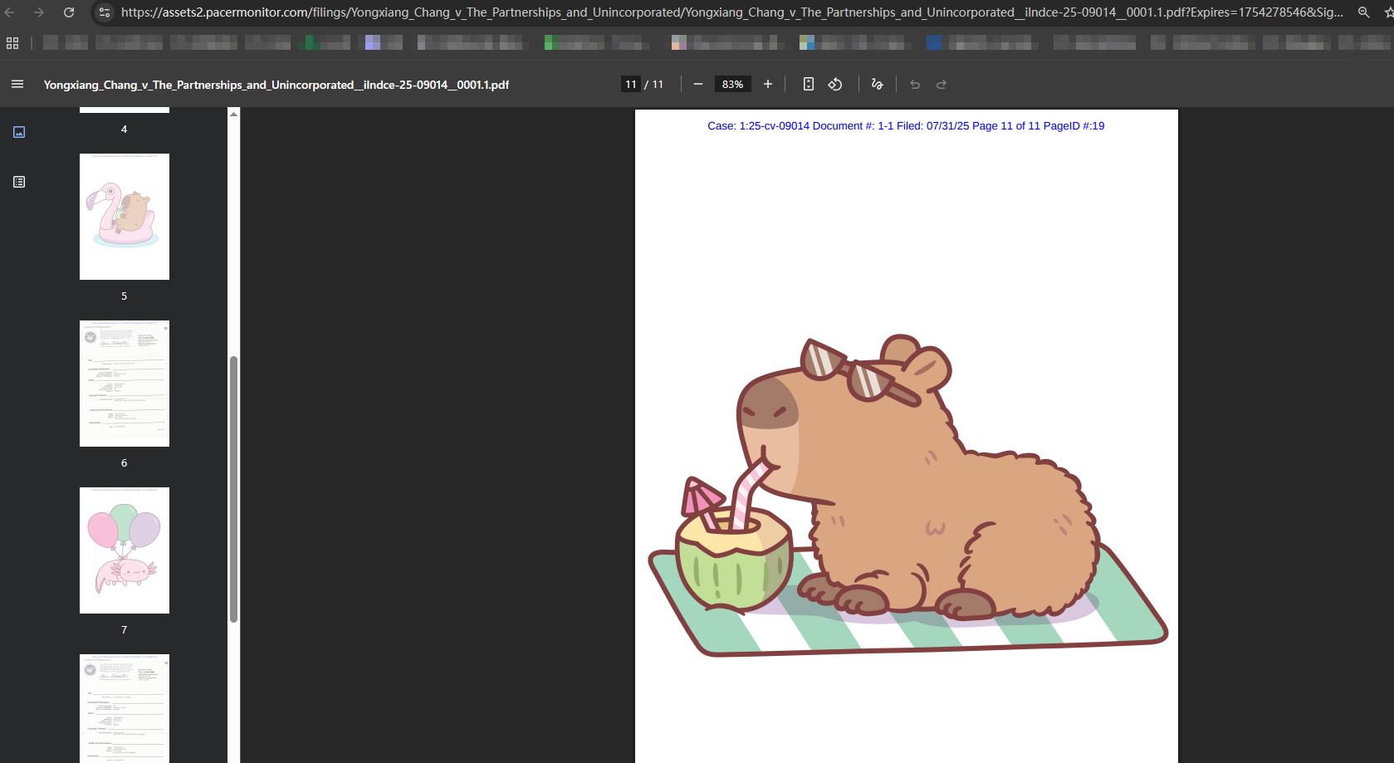Click the 83% zoom level field
1394x763 pixels.
point(732,84)
